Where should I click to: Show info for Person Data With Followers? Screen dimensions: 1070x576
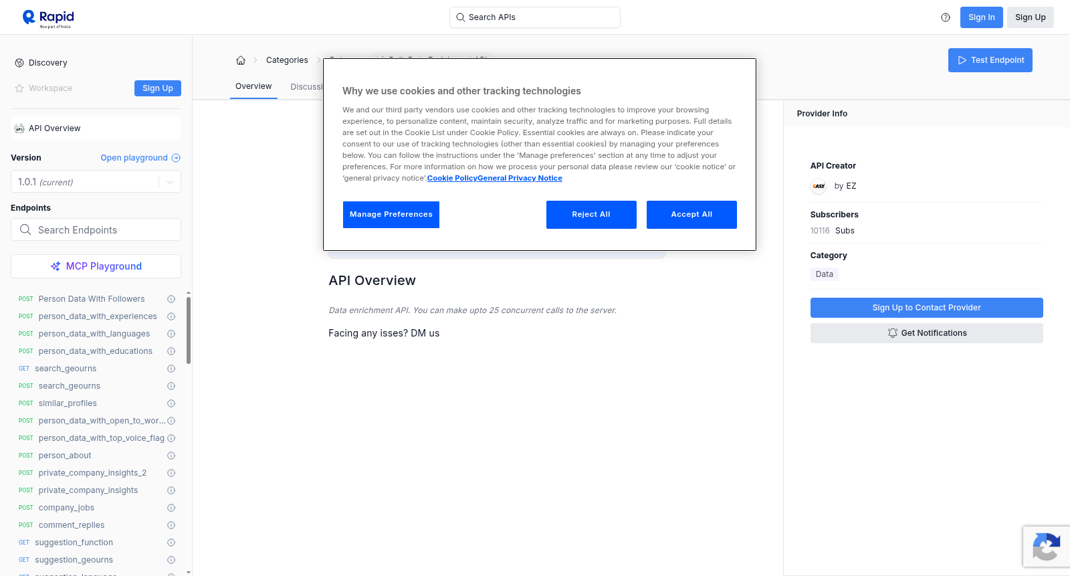click(x=171, y=299)
